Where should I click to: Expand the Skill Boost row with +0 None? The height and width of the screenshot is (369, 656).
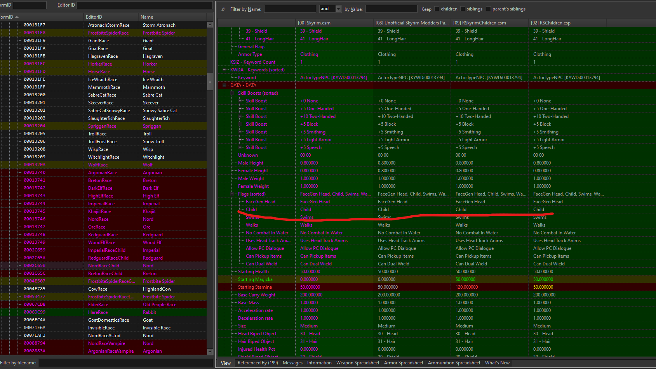pyautogui.click(x=240, y=101)
